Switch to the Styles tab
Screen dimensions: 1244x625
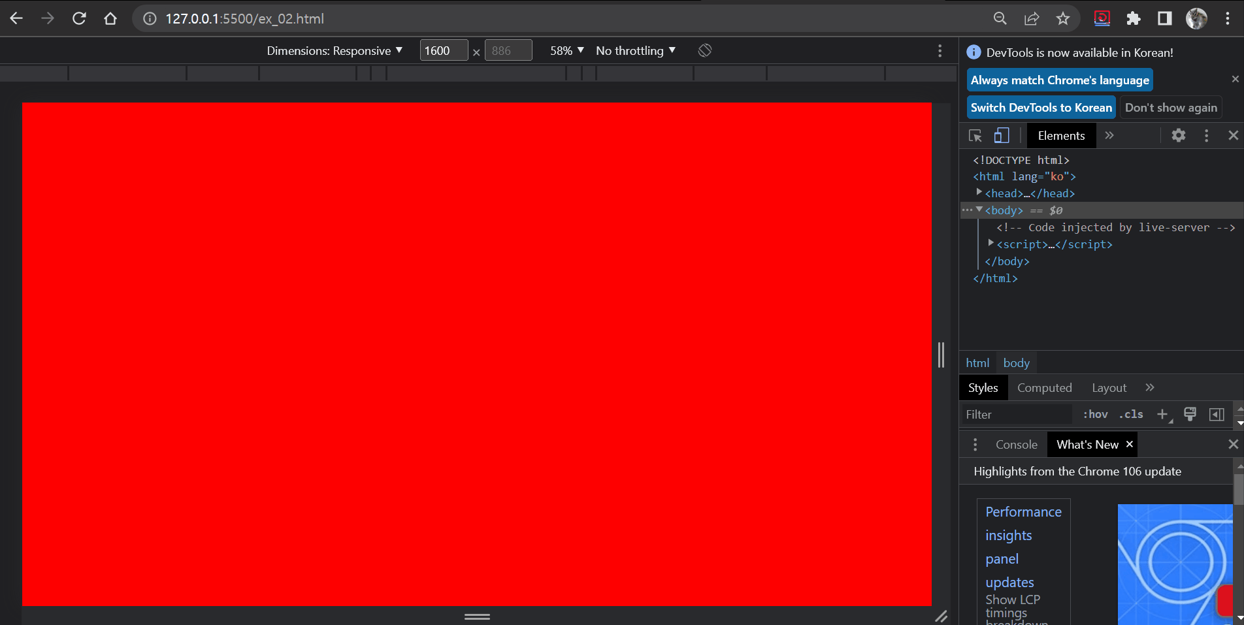coord(983,388)
